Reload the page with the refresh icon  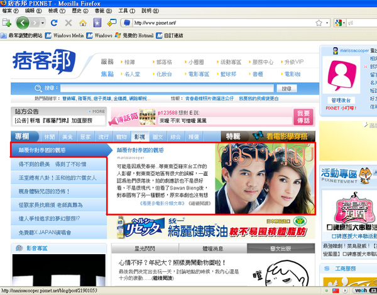coord(54,23)
